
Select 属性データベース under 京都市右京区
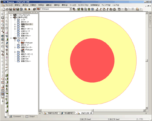click(x=27, y=29)
